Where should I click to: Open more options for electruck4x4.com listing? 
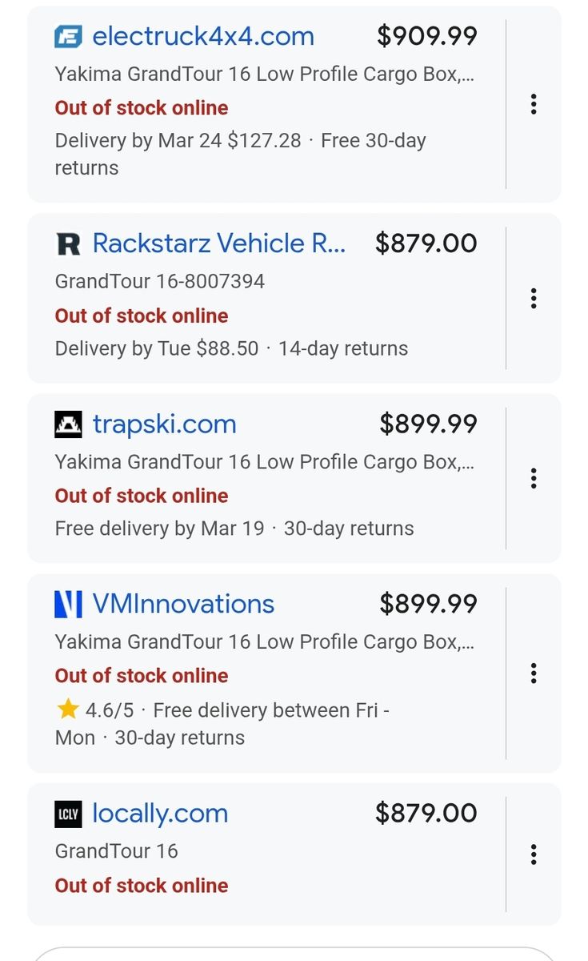pyautogui.click(x=534, y=104)
